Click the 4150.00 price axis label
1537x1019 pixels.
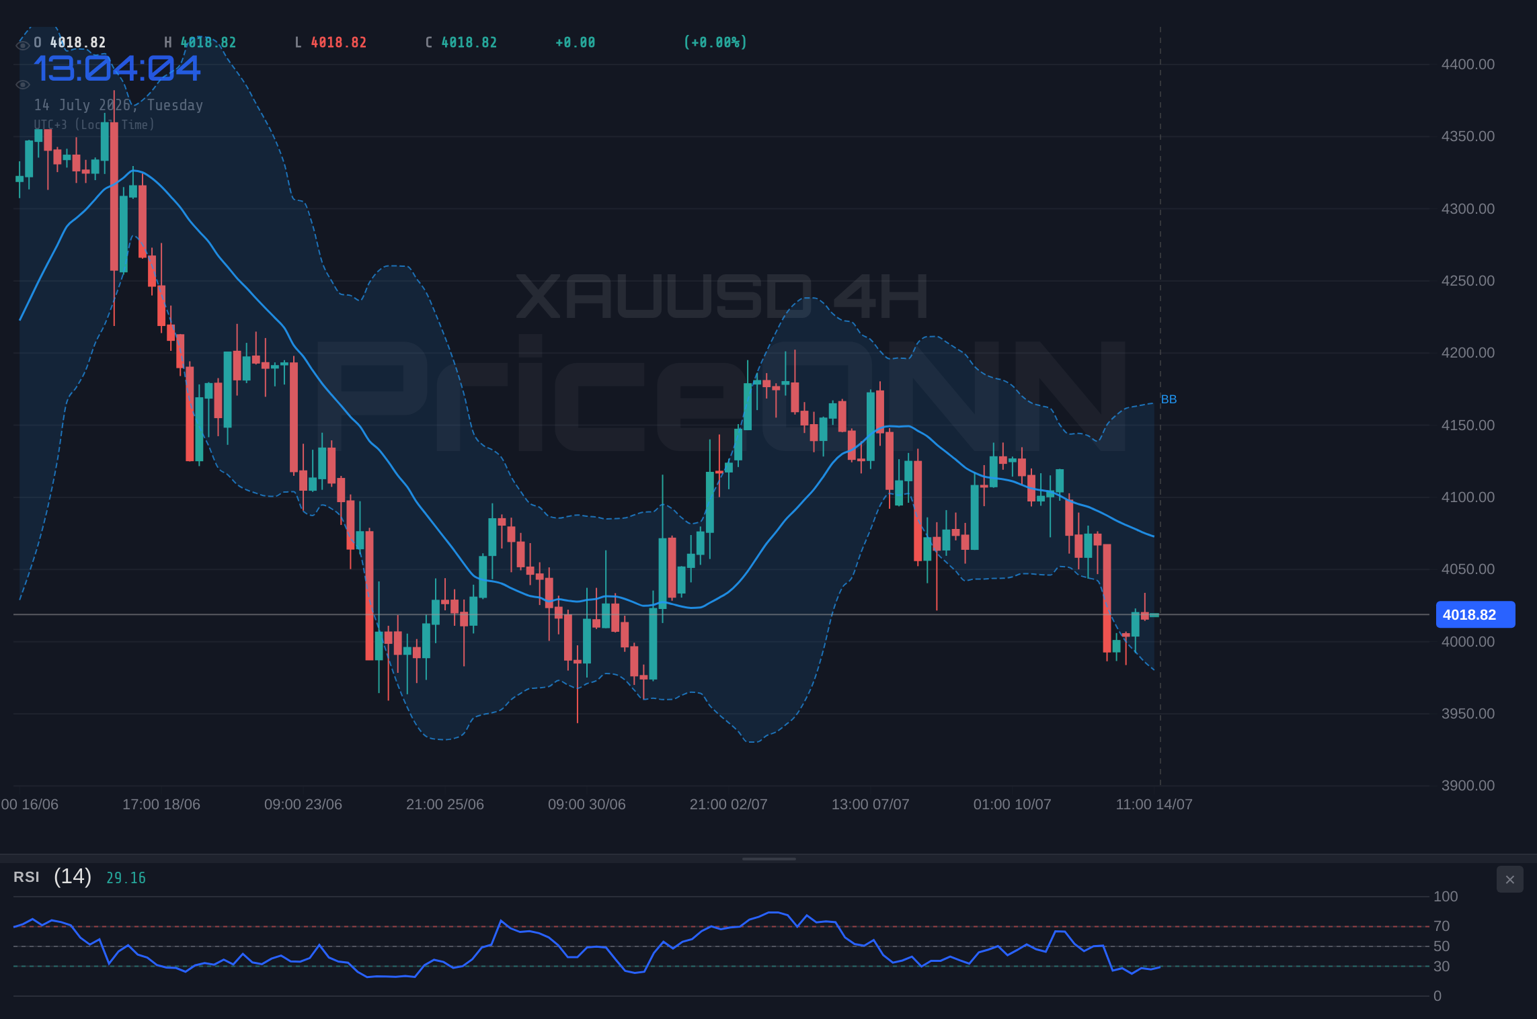1468,425
